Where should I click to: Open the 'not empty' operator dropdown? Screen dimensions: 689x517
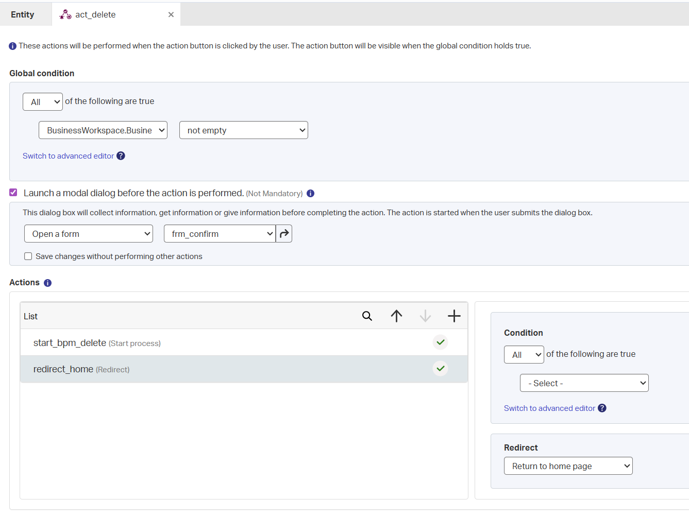pos(244,130)
